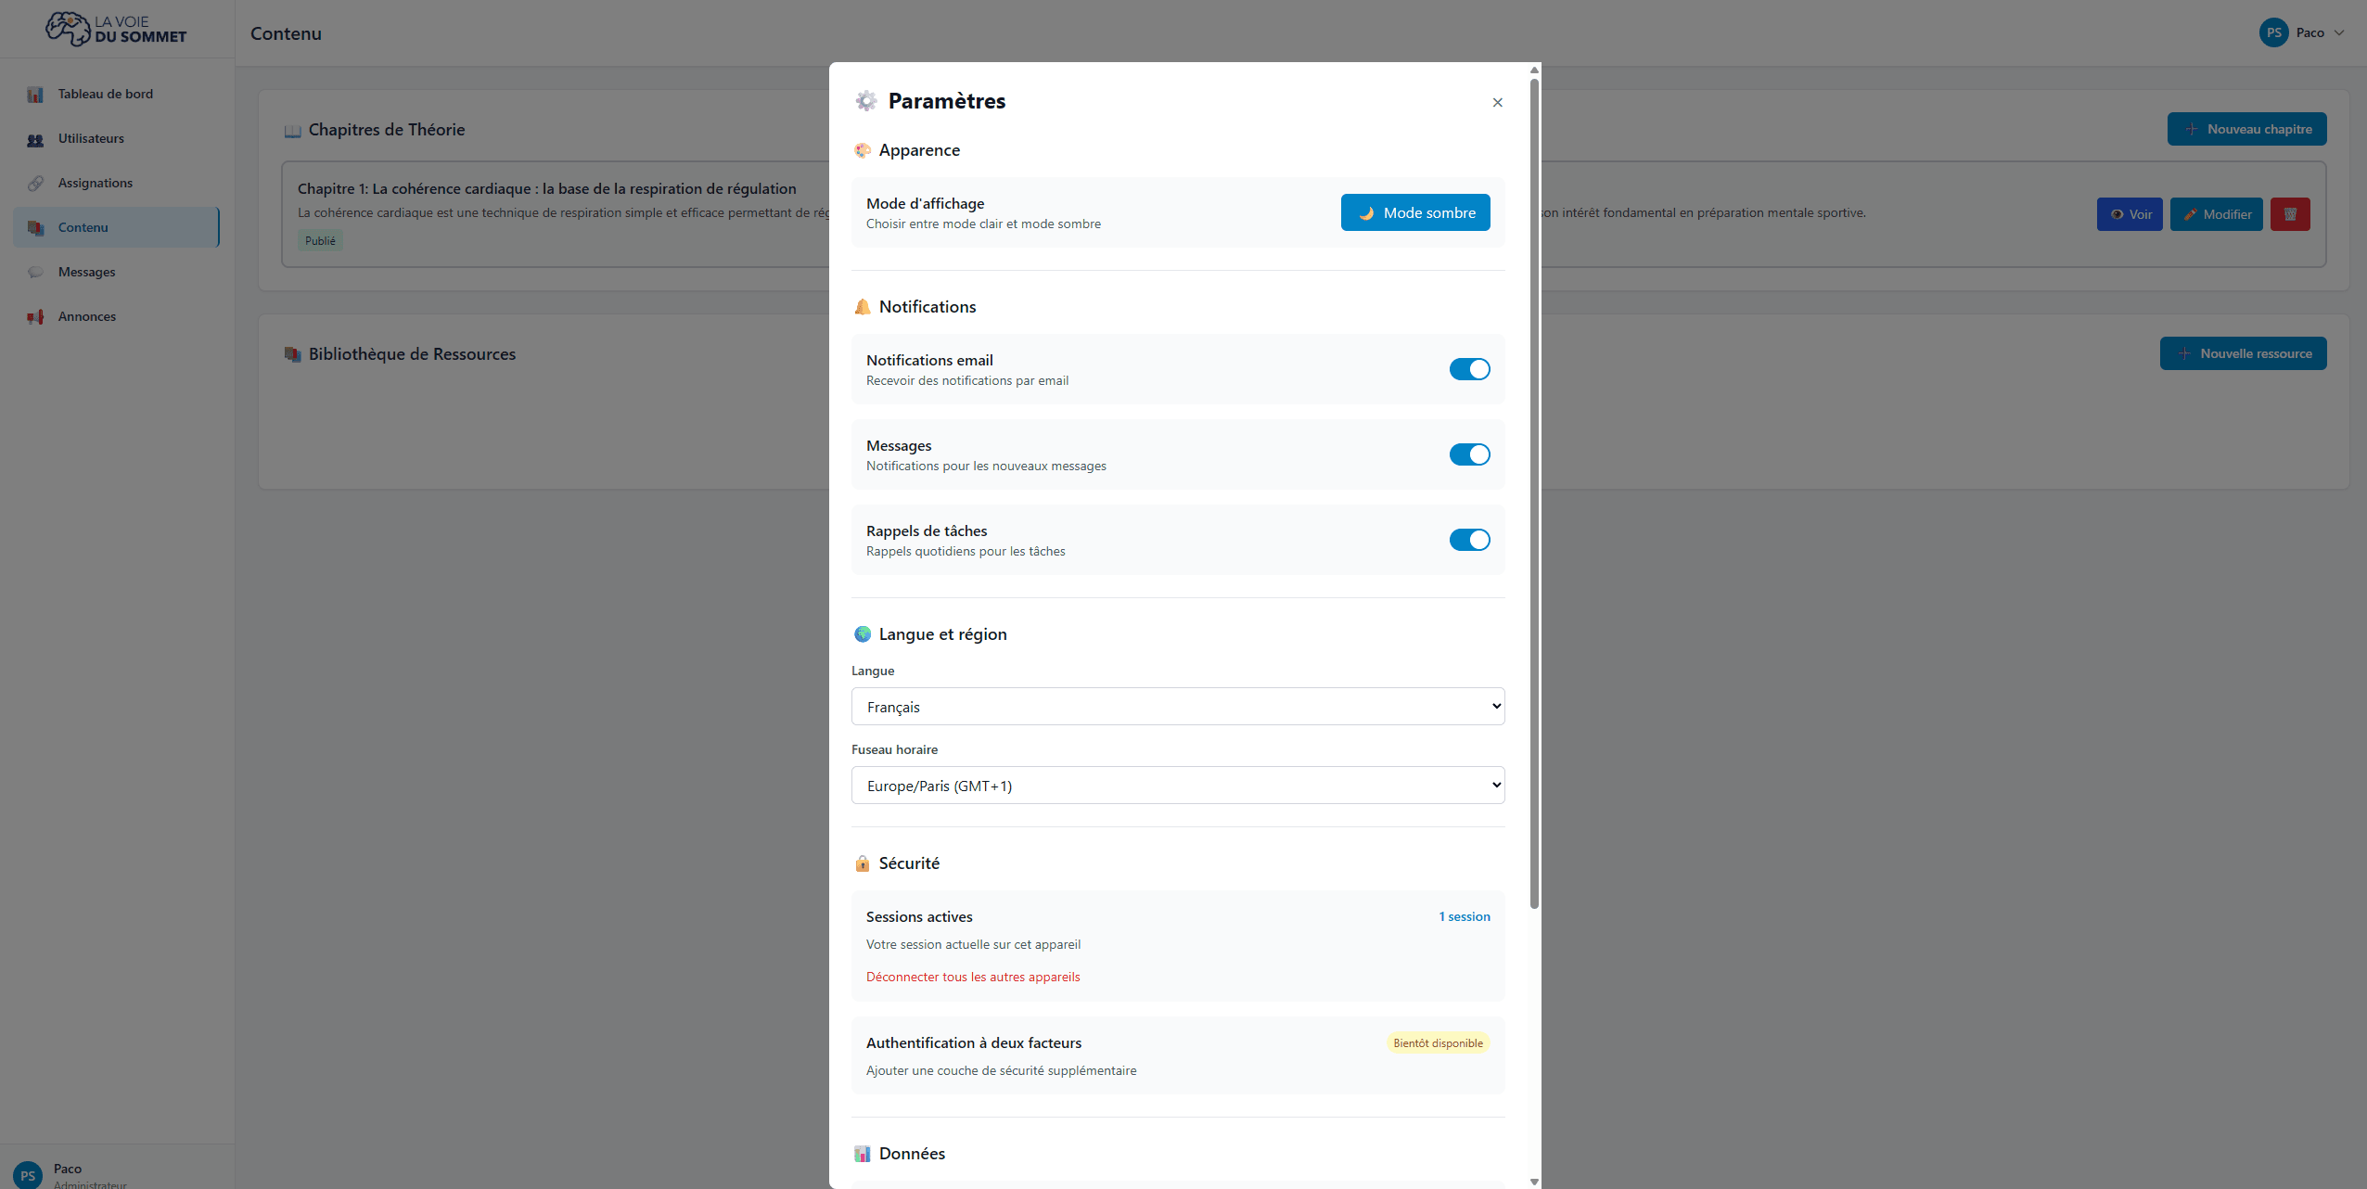Close the Paramètres dialog with the X
Screen dimensions: 2367x1189
tap(1497, 103)
